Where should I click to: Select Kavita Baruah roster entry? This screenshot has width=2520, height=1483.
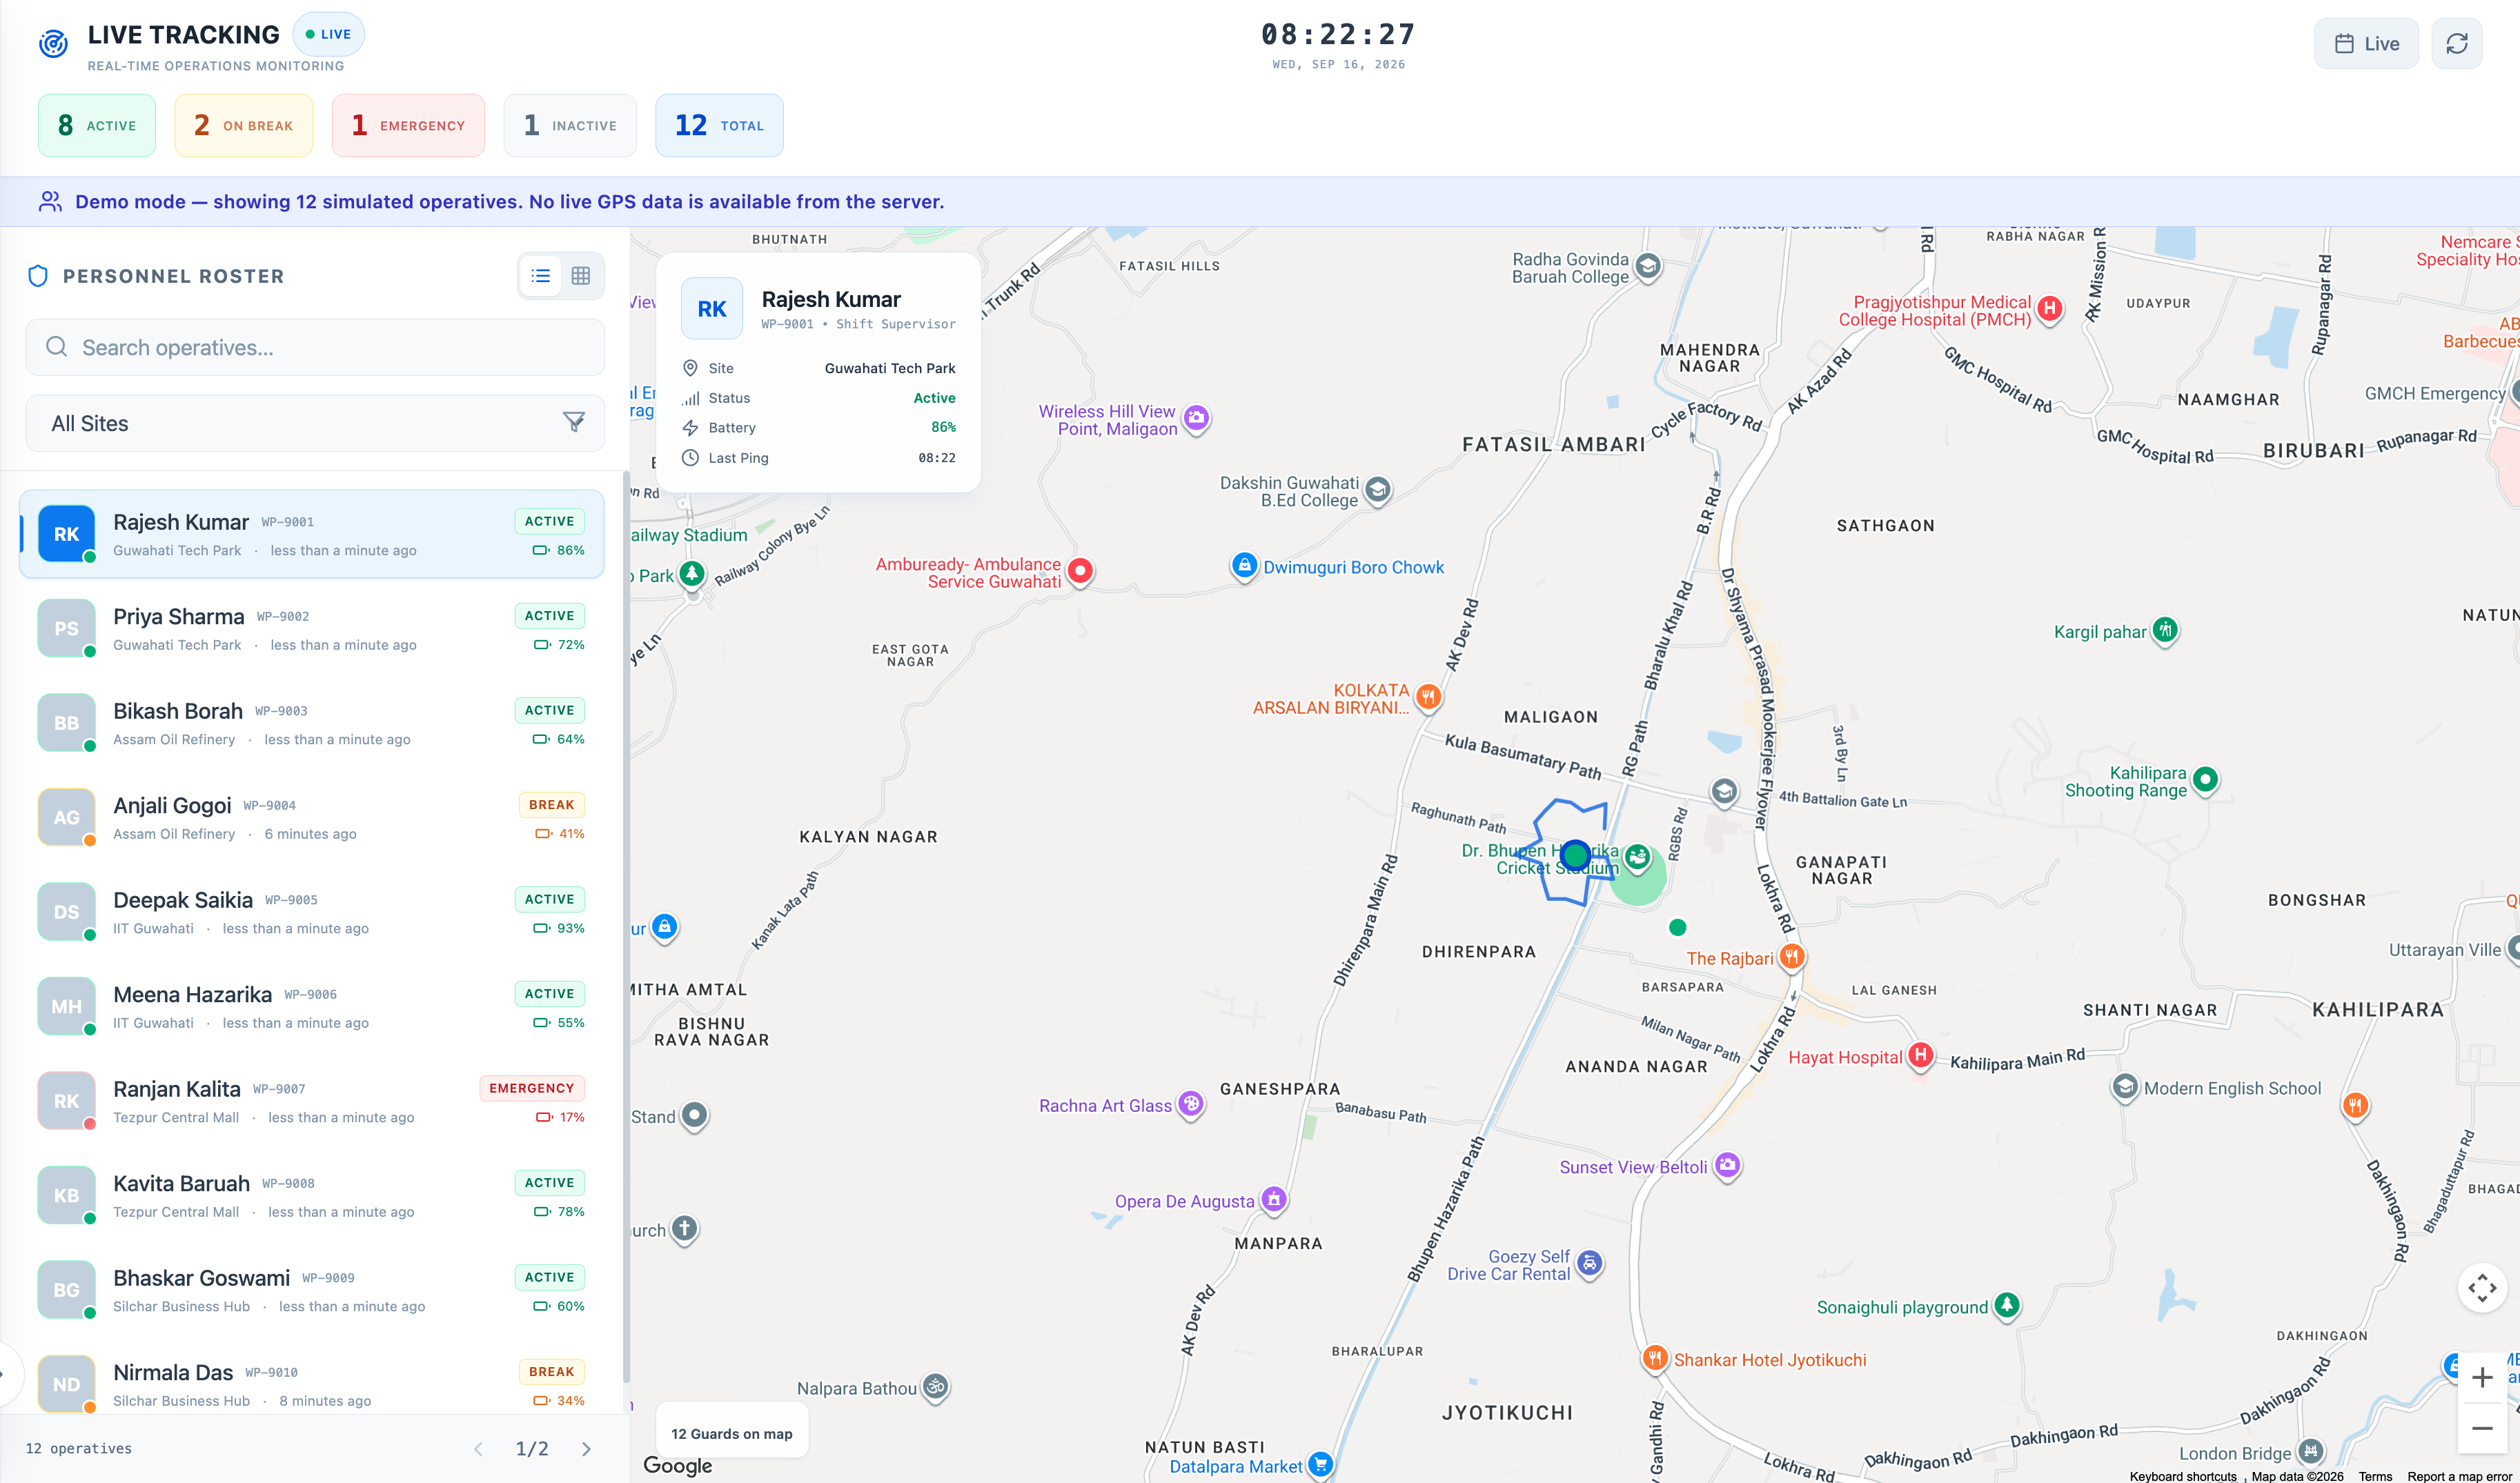click(x=312, y=1196)
